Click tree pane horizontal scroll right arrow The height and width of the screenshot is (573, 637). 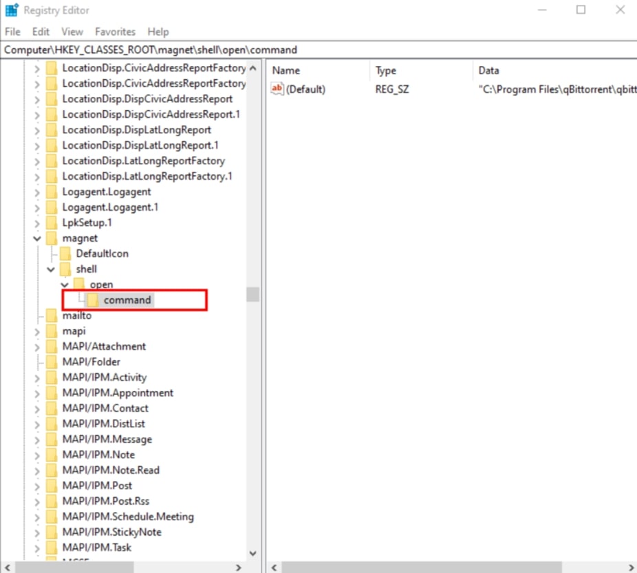(239, 568)
